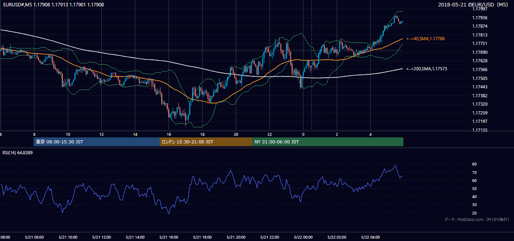Click the RSI(14) 64.8389 indicator label
Screen dimensions: 514x241
(18, 153)
